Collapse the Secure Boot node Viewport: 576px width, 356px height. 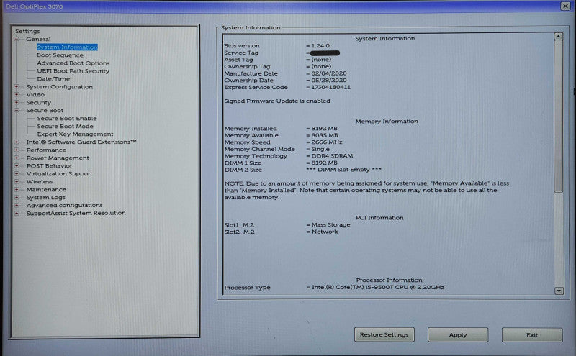(17, 111)
